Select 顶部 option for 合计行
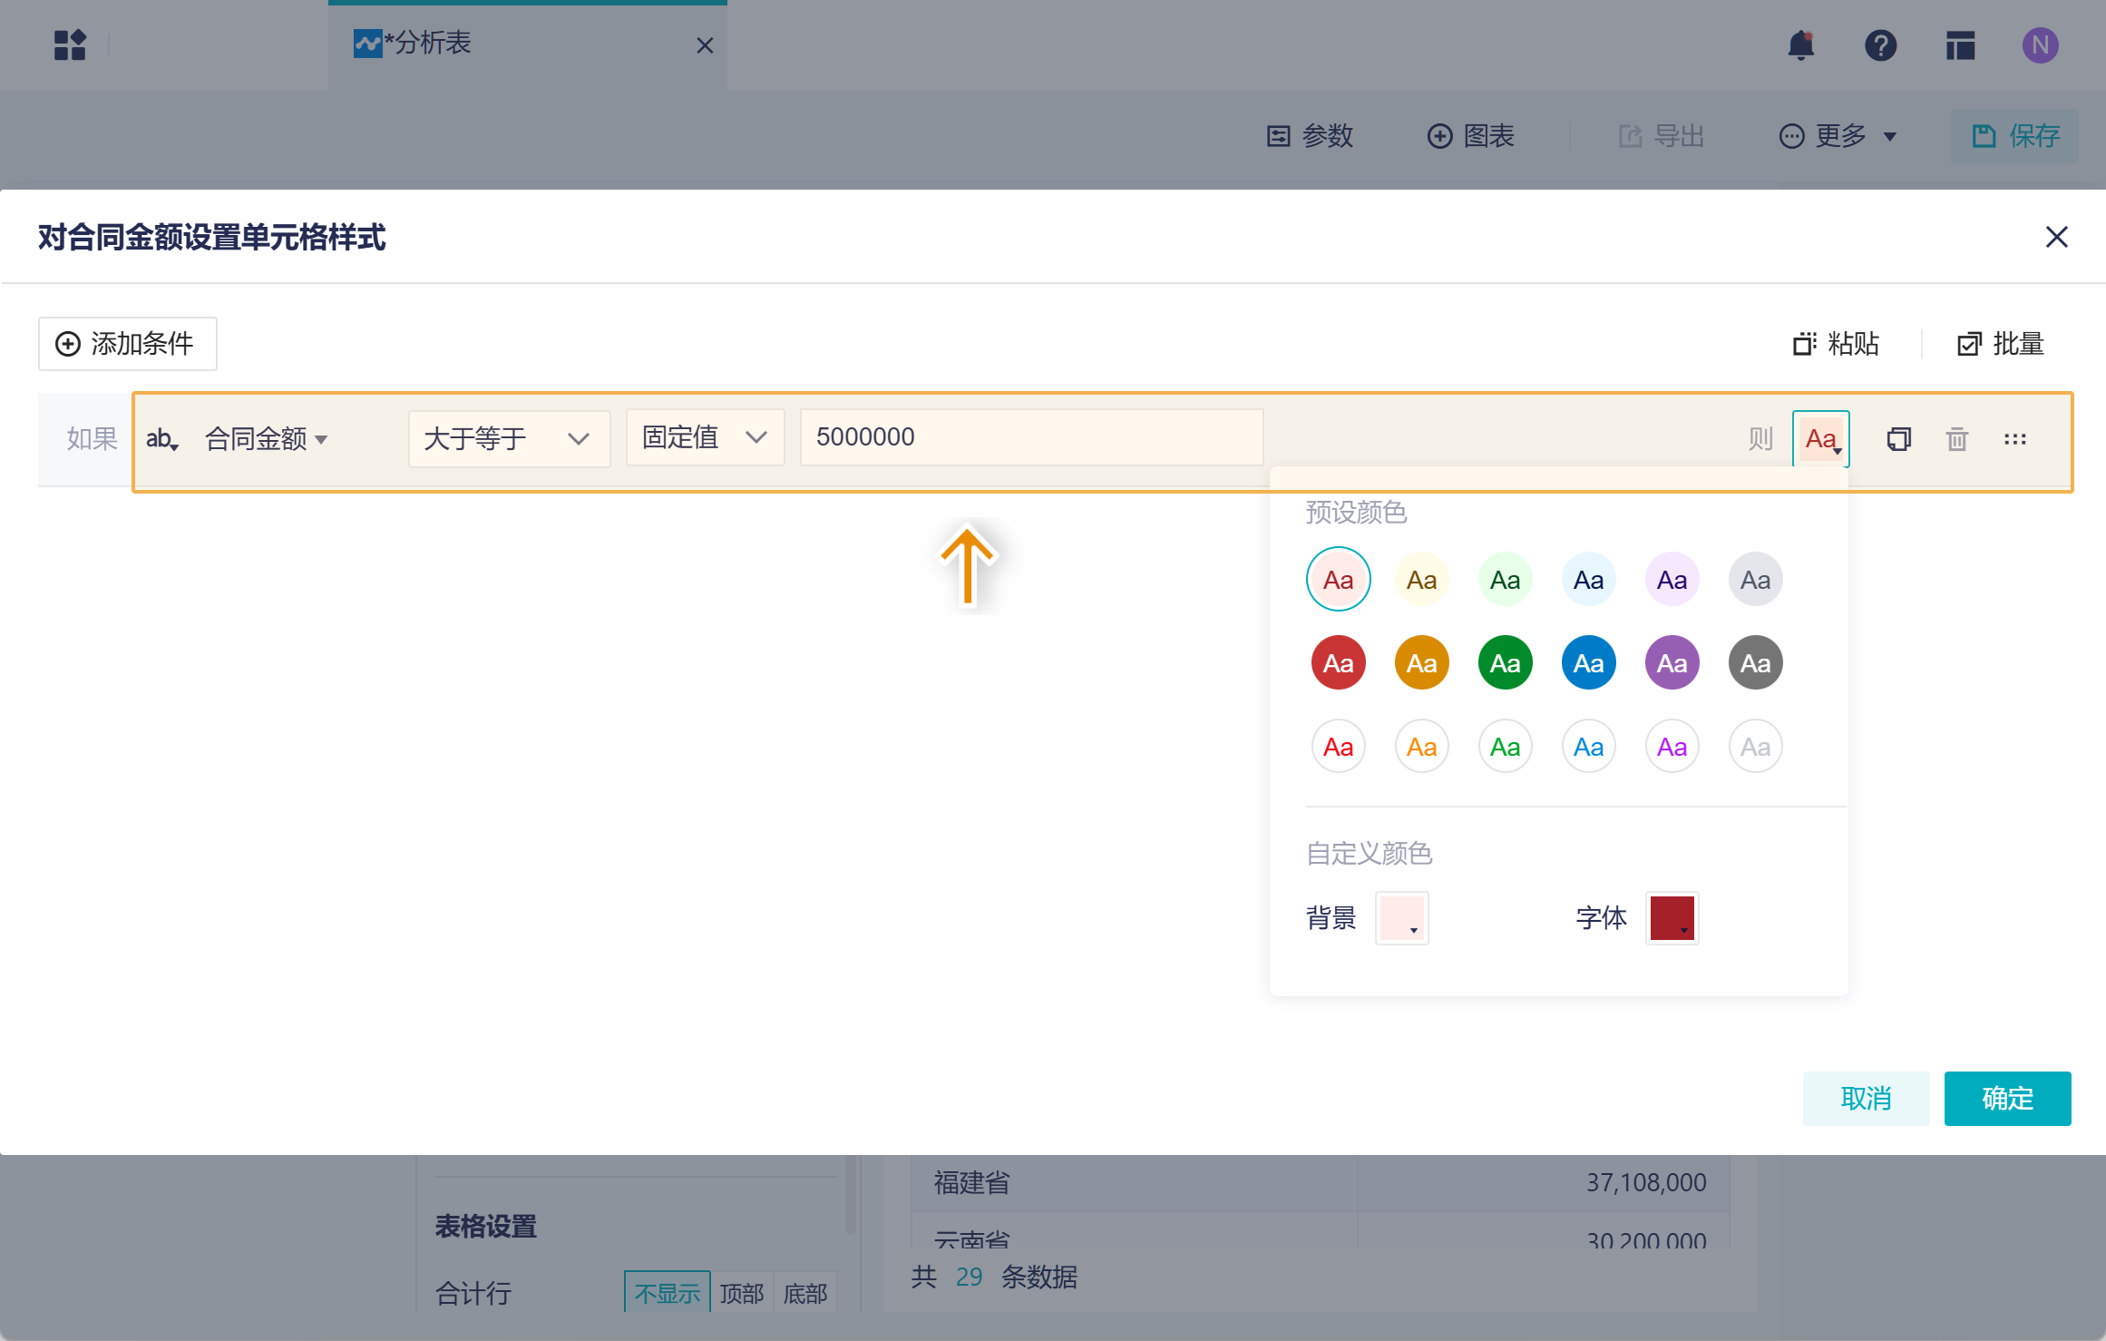 coord(741,1292)
